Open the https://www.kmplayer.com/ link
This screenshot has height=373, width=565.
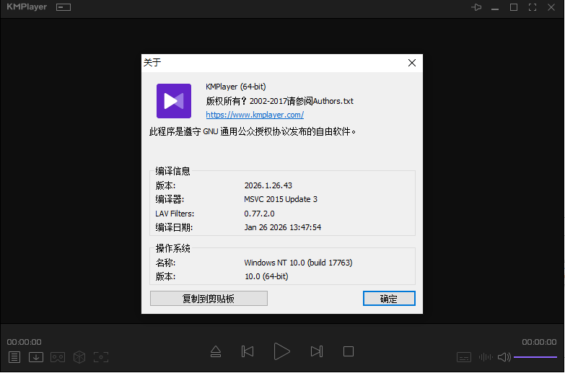pyautogui.click(x=255, y=115)
